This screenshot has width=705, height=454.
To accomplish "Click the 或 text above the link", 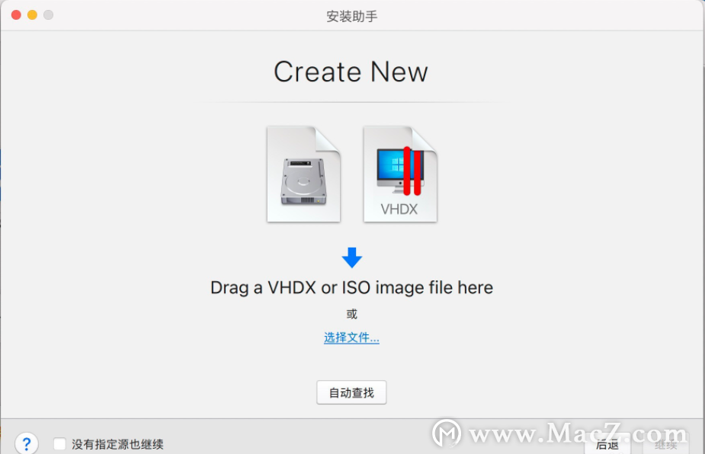I will 351,314.
